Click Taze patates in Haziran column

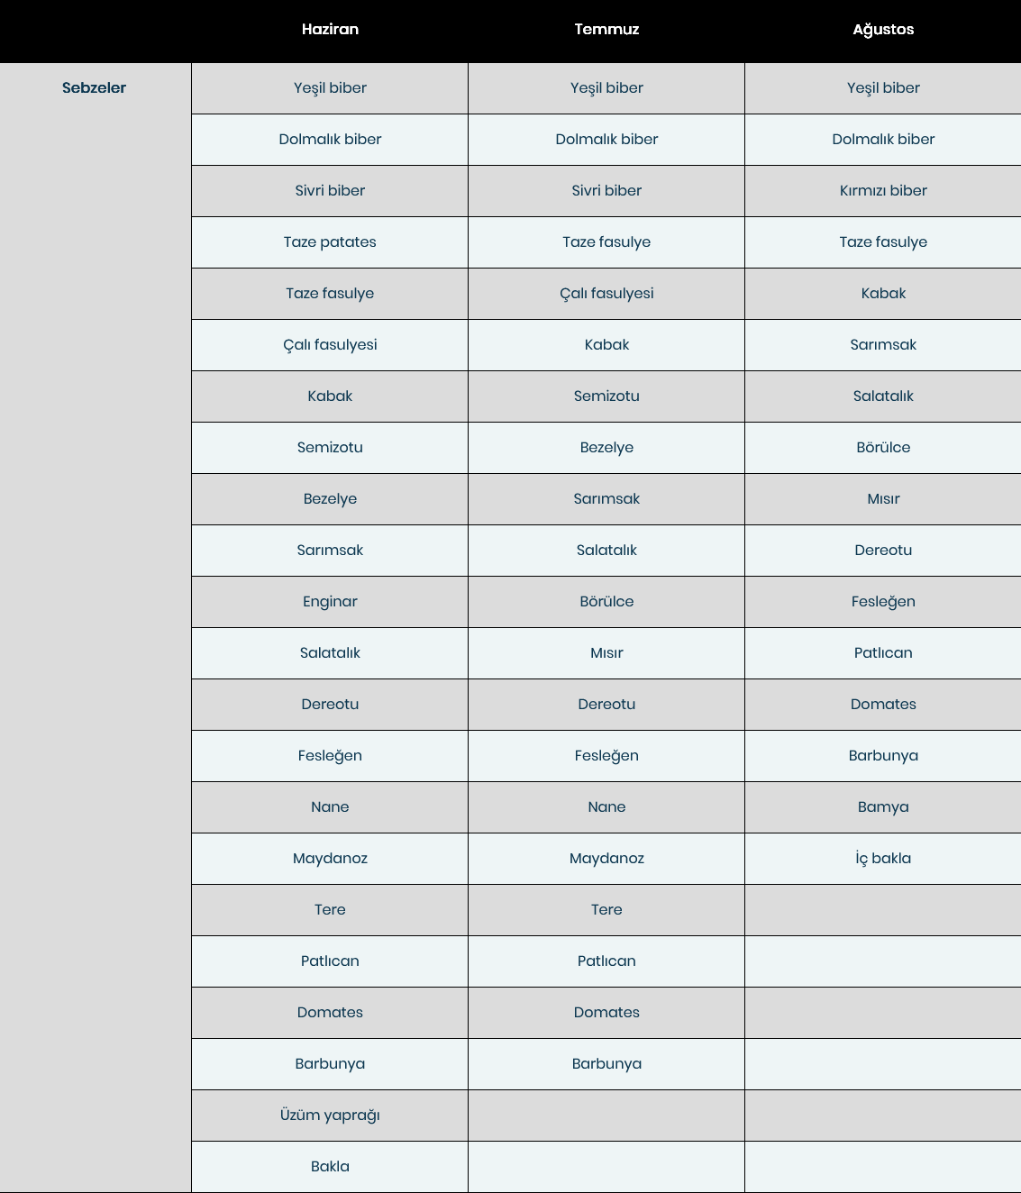330,242
